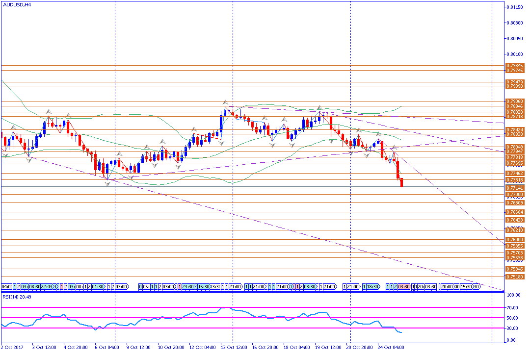530x353 pixels.
Task: Select the 0.76000 price level label
Action: [x=515, y=240]
